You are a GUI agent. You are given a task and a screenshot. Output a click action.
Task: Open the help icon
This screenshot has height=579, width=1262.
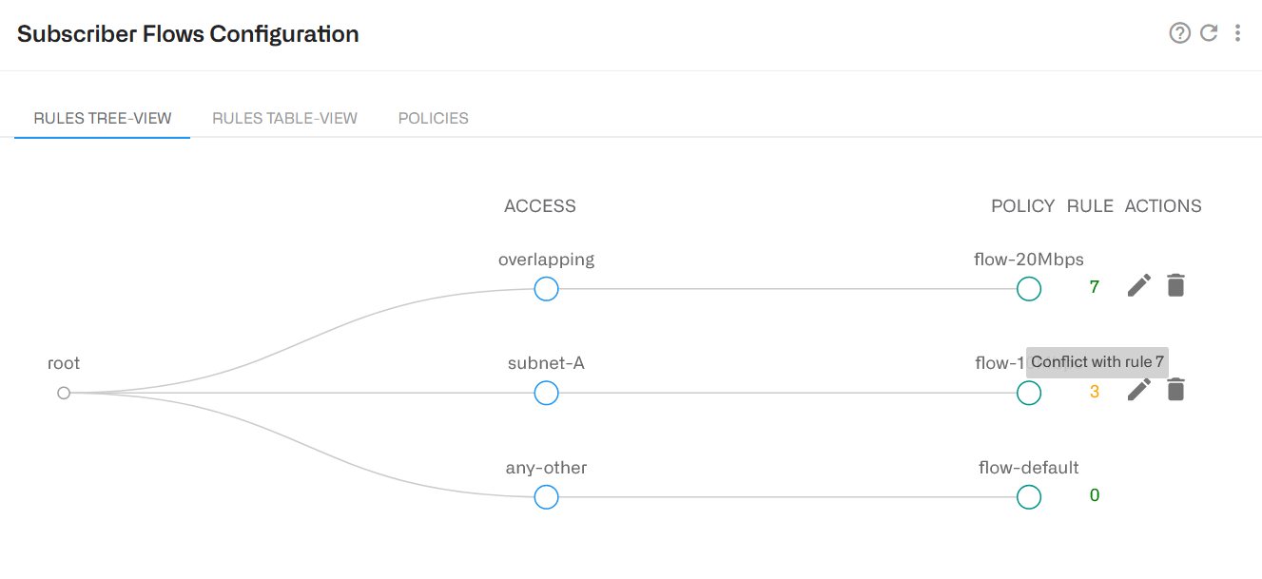tap(1179, 32)
